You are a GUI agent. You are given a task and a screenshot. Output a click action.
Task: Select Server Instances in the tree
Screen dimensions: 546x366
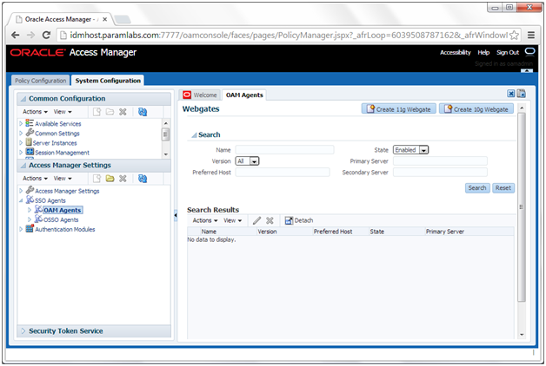(x=55, y=143)
